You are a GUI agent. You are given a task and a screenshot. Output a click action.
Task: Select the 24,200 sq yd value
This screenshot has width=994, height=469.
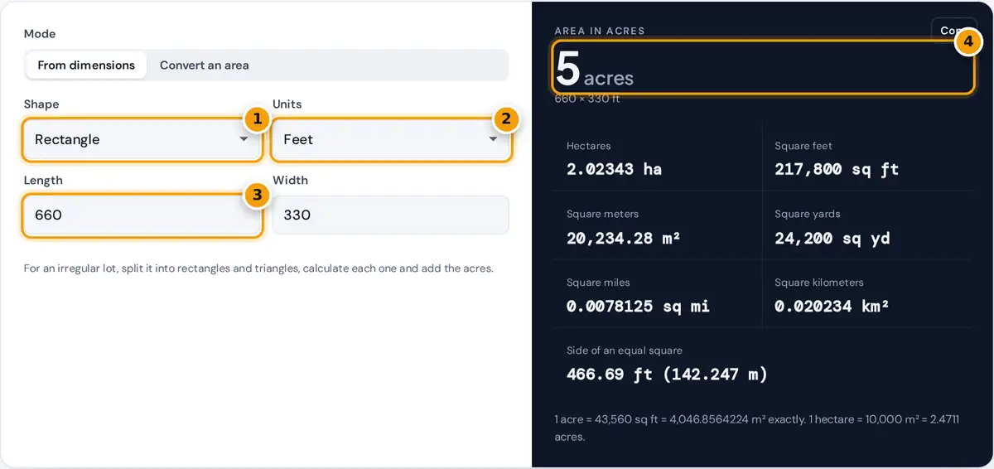(x=832, y=238)
